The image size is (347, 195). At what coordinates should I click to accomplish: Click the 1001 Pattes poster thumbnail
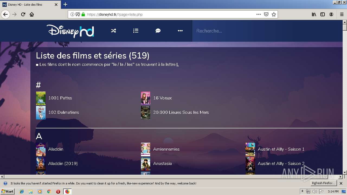coord(41,98)
